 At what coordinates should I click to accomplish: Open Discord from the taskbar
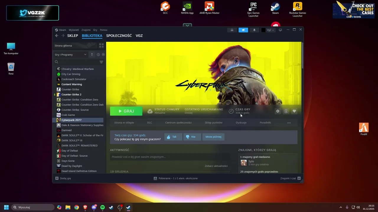tap(94, 207)
